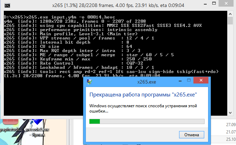The image size is (236, 145).
Task: Click the "27.09" date in the background window
Action: click(x=231, y=124)
